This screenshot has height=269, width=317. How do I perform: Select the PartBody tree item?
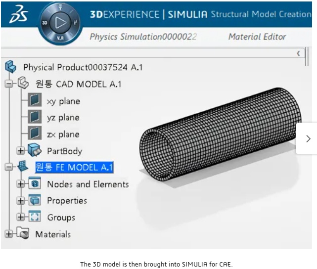65,151
